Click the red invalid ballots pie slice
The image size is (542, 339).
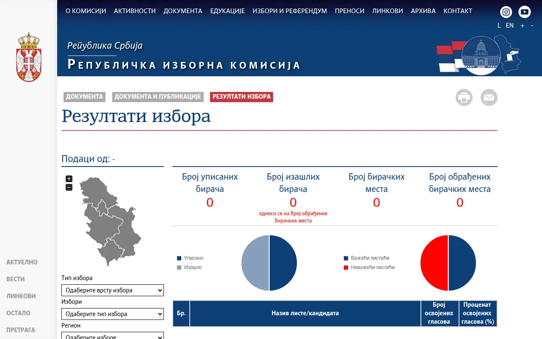[x=434, y=263]
